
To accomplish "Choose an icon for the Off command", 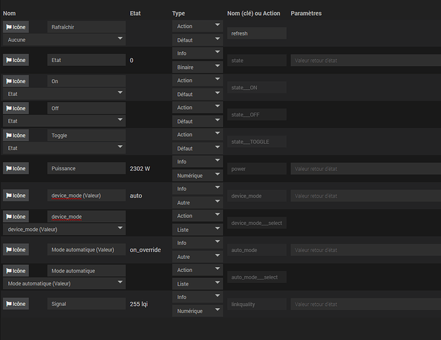I will [16, 108].
